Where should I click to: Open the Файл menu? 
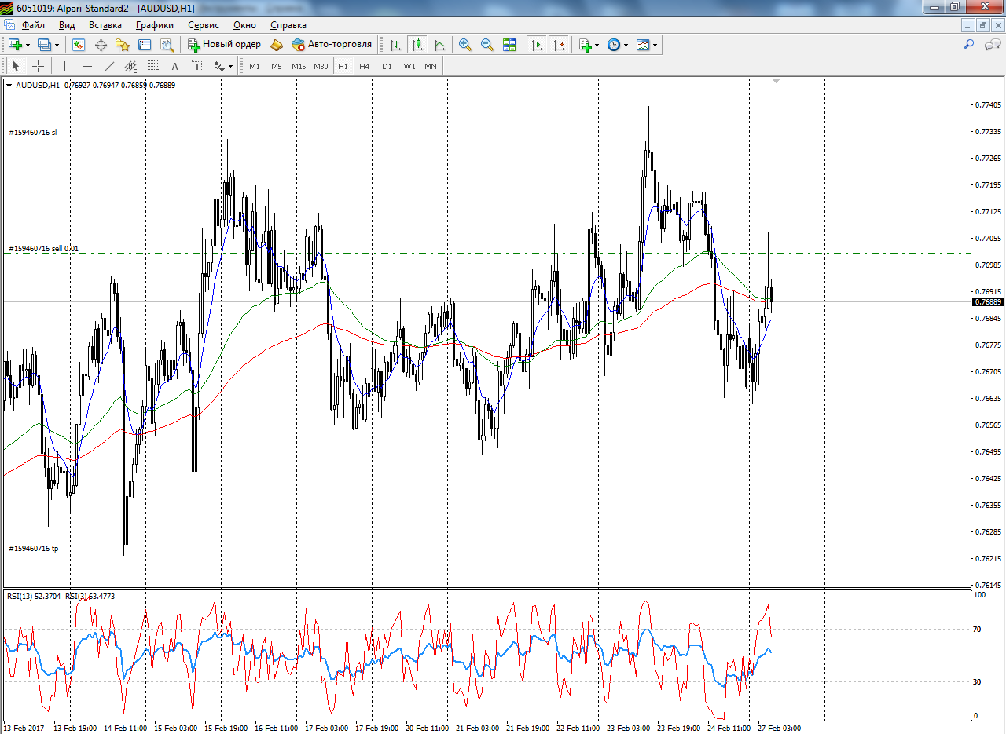[34, 25]
